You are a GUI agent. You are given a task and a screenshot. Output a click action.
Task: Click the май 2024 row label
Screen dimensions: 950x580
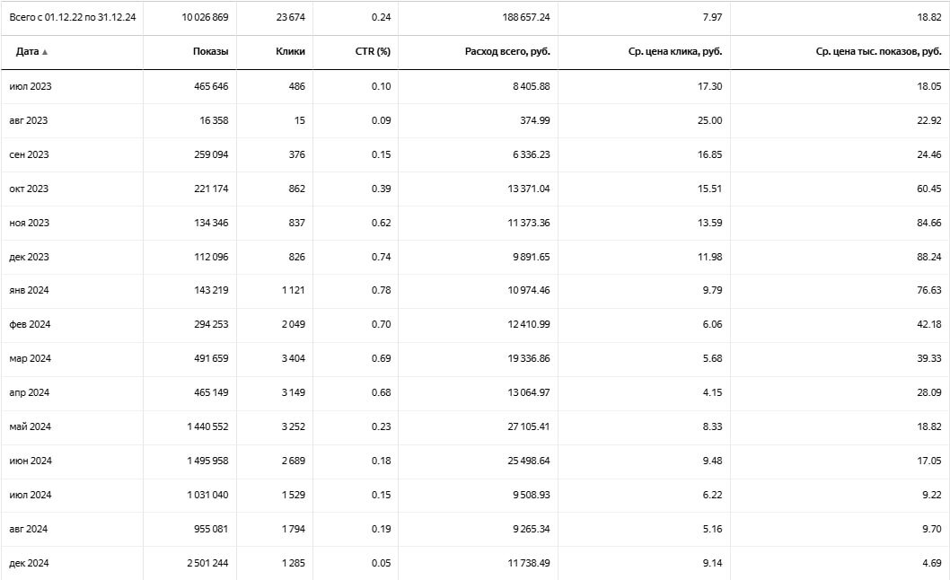31,426
